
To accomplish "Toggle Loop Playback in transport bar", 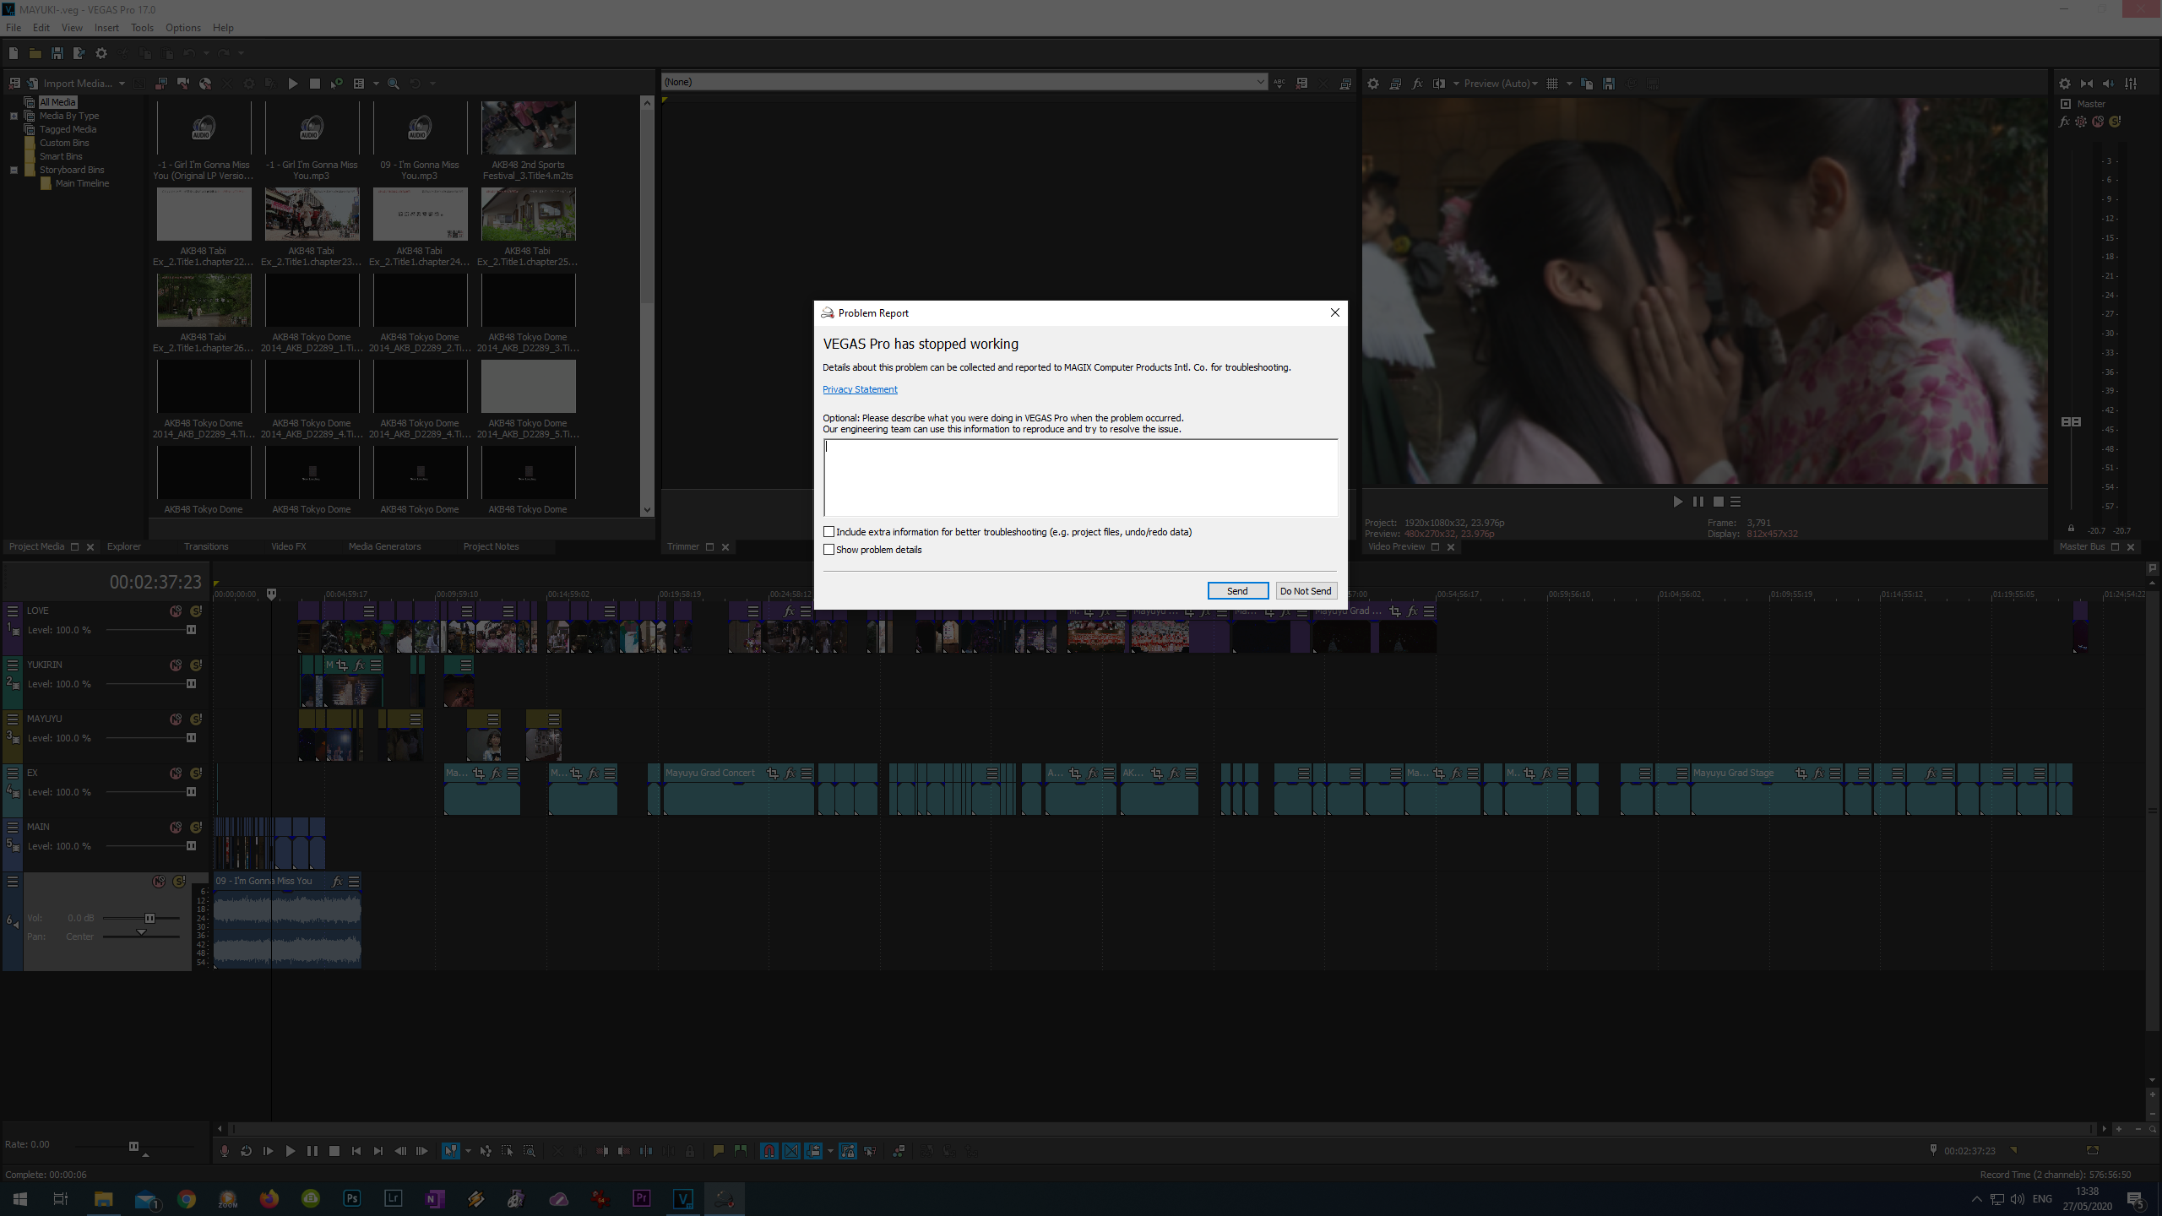I will point(246,1151).
